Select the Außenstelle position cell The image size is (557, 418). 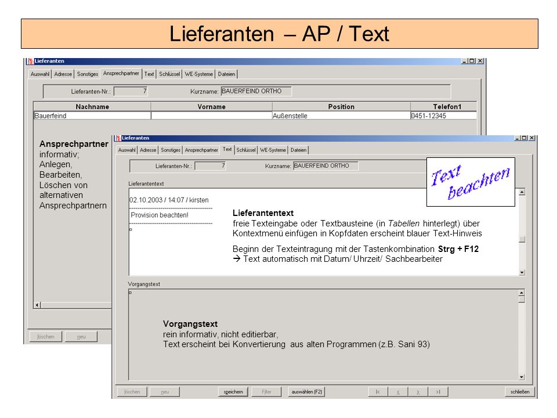click(x=341, y=116)
